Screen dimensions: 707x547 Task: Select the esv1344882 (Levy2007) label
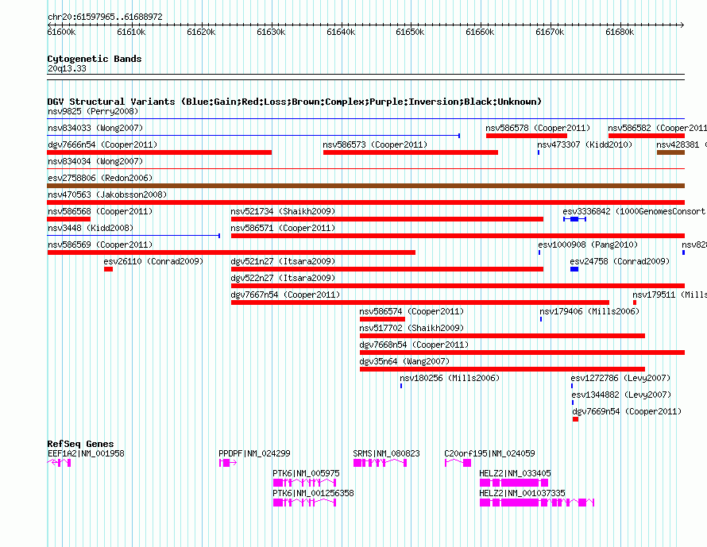(621, 395)
